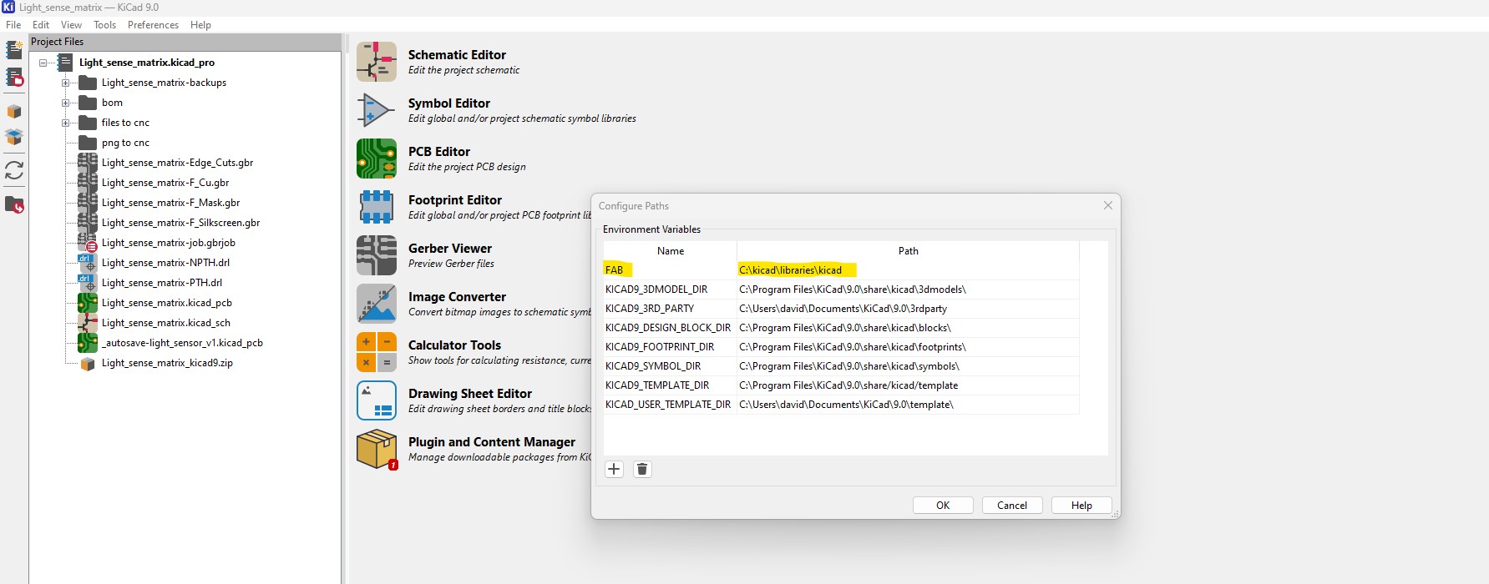Image resolution: width=1489 pixels, height=584 pixels.
Task: Click the Browse project files sidebar icon
Action: point(14,204)
